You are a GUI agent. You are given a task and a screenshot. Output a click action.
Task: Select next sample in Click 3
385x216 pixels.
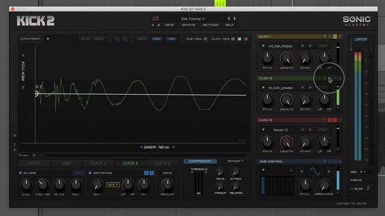click(310, 130)
